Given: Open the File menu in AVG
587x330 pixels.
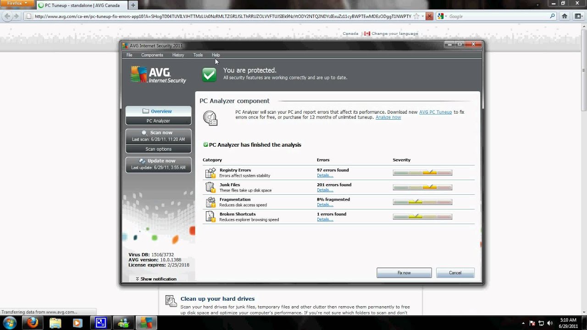Looking at the screenshot, I should pos(129,55).
